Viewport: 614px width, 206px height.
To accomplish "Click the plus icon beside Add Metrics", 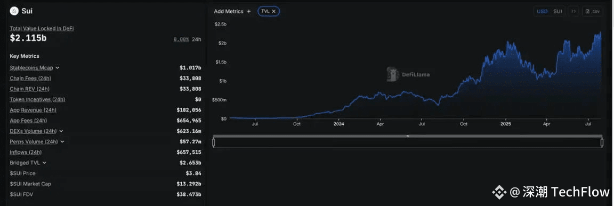I will pyautogui.click(x=249, y=11).
